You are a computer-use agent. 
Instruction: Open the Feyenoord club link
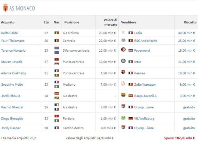click(142, 51)
